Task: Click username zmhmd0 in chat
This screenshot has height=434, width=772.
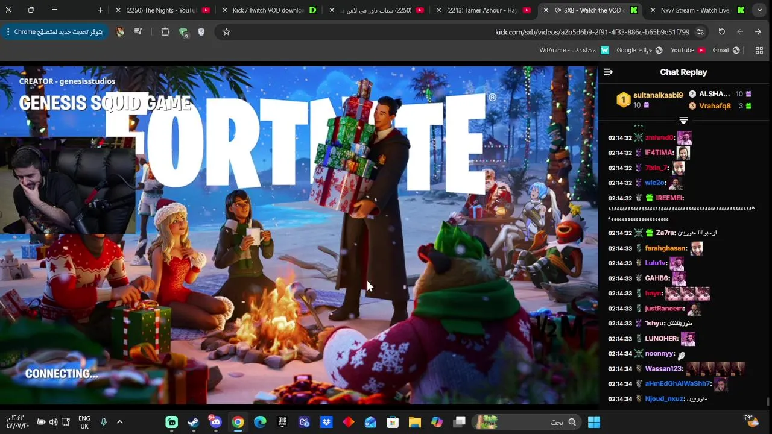Action: click(659, 137)
